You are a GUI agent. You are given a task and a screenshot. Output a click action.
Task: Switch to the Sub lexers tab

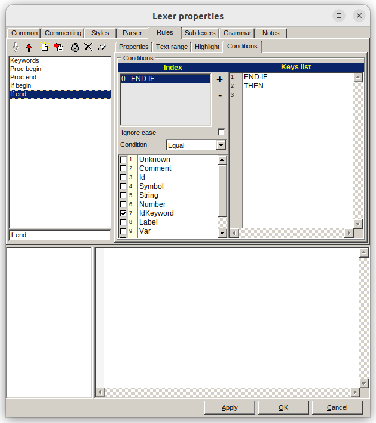click(x=200, y=33)
